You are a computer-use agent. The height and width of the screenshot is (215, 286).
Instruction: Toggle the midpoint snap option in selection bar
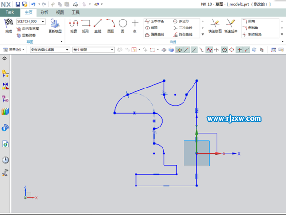[194, 49]
